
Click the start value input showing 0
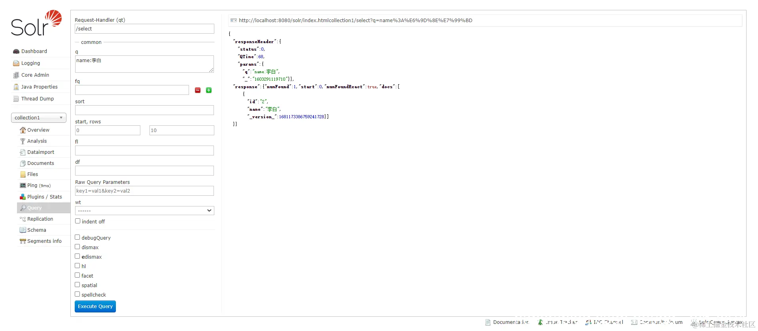108,131
